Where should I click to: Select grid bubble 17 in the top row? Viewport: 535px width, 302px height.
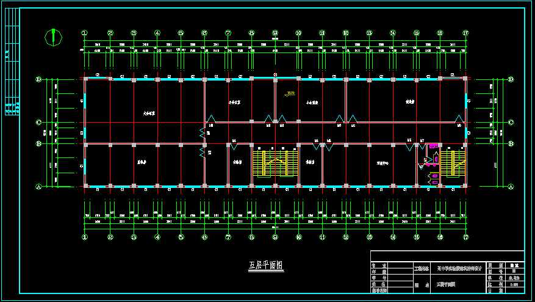465,33
